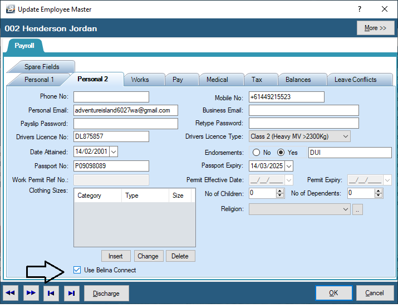Image resolution: width=398 pixels, height=308 pixels.
Task: Open Permit Effective Date dropdown
Action: click(289, 180)
